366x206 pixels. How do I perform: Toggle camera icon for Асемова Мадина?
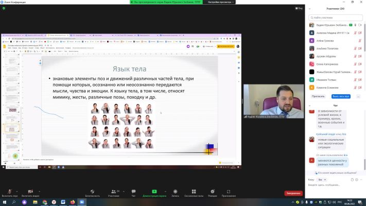pyautogui.click(x=360, y=33)
